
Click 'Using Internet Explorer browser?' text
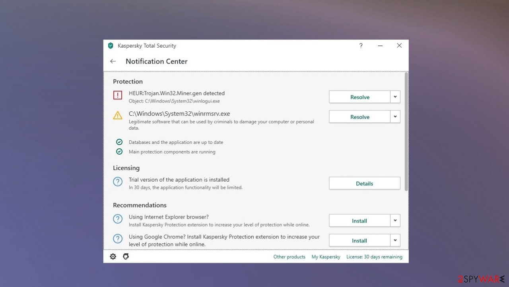[x=169, y=217]
